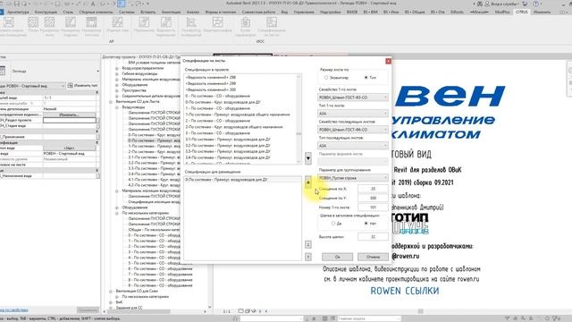Click the Квартирография ribbon tool
Image resolution: width=572 pixels, height=322 pixels.
(217, 25)
